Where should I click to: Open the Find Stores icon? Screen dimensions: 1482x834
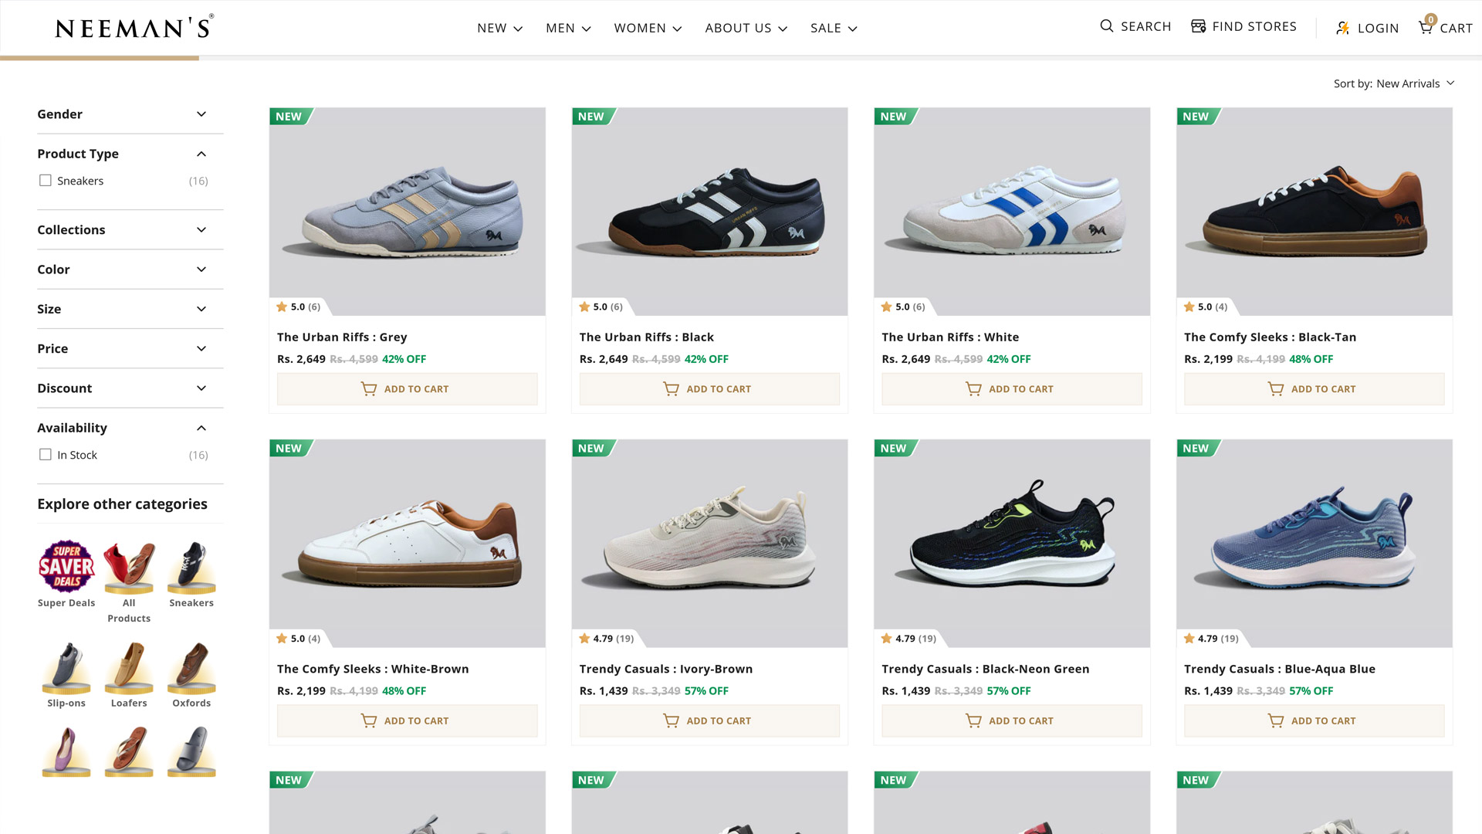point(1198,26)
